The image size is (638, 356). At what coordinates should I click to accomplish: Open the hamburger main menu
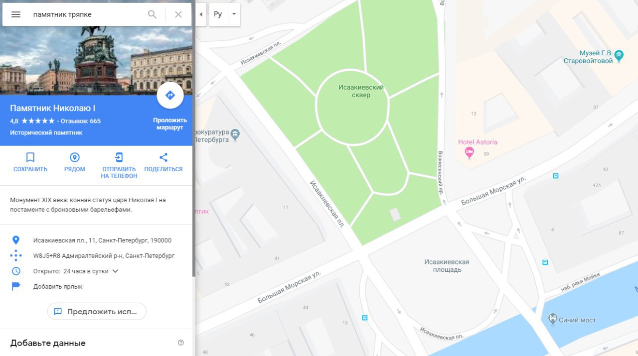point(16,14)
